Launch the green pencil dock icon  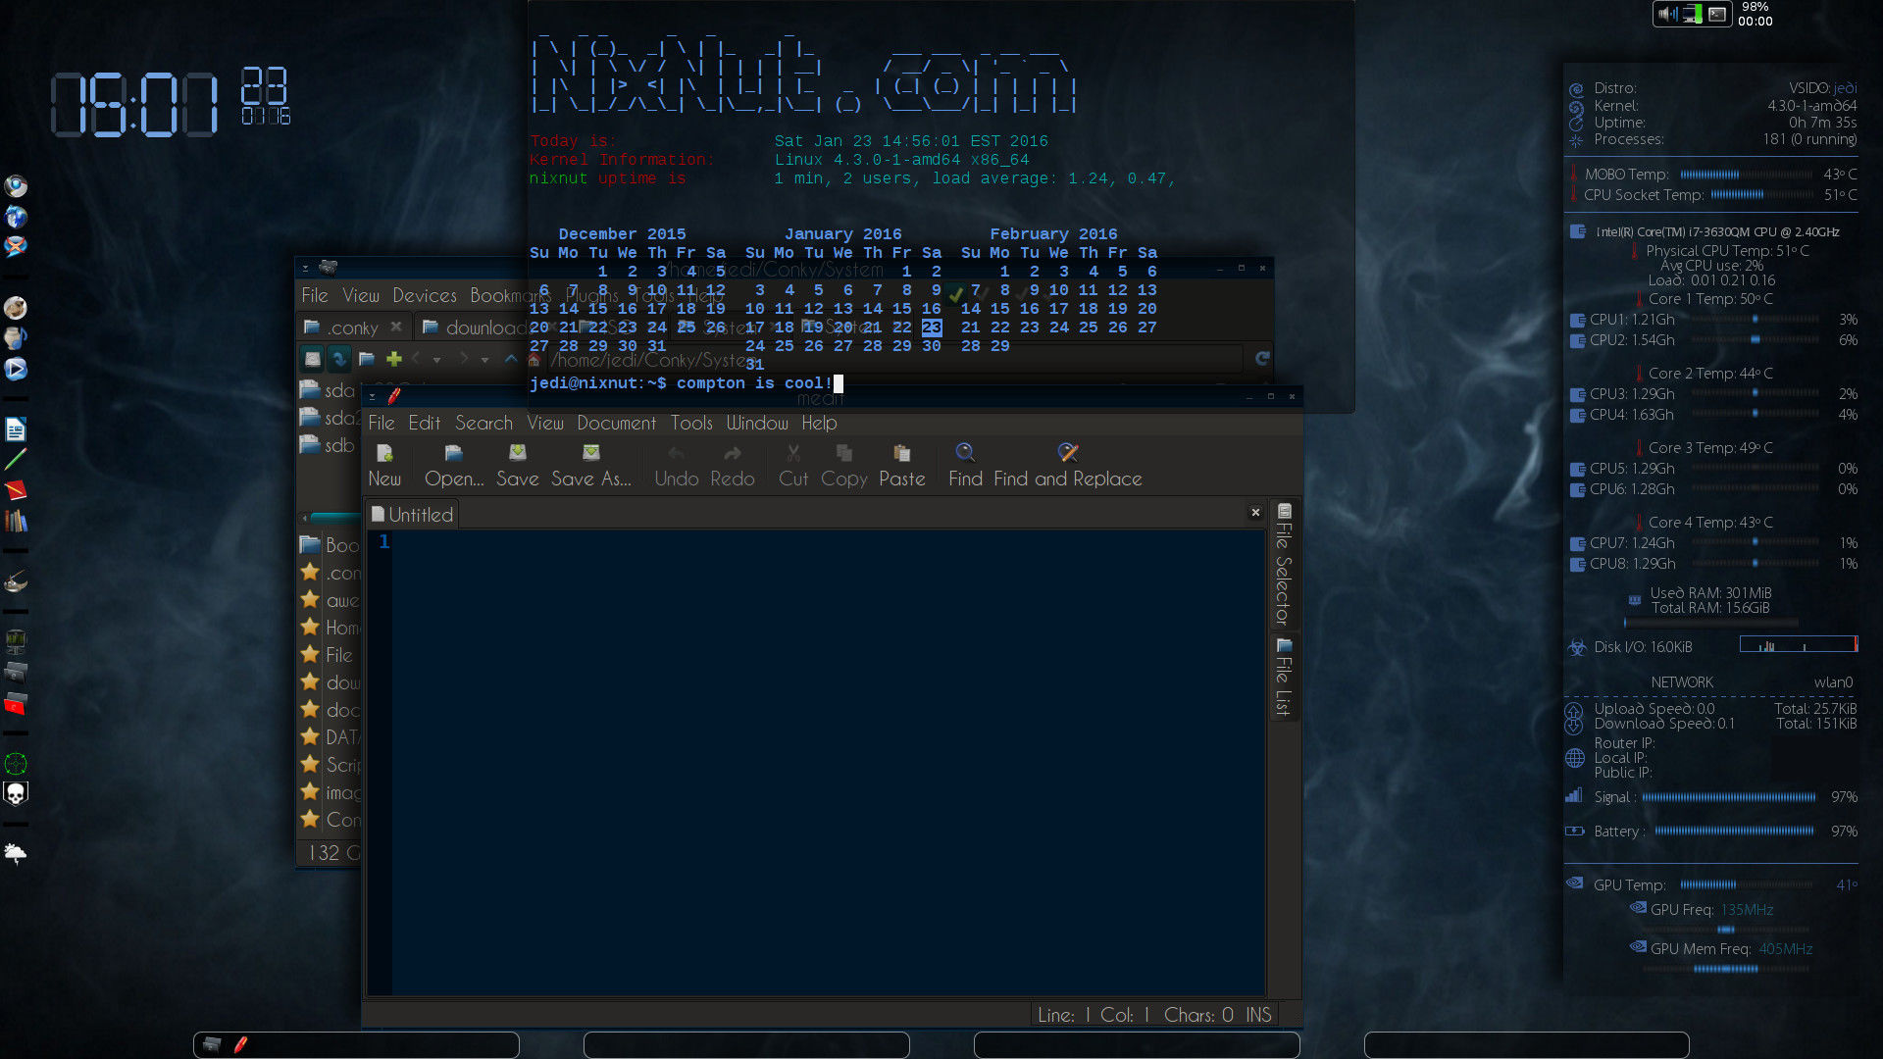pos(16,459)
